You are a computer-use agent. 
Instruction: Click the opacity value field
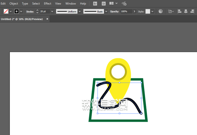click(126, 11)
